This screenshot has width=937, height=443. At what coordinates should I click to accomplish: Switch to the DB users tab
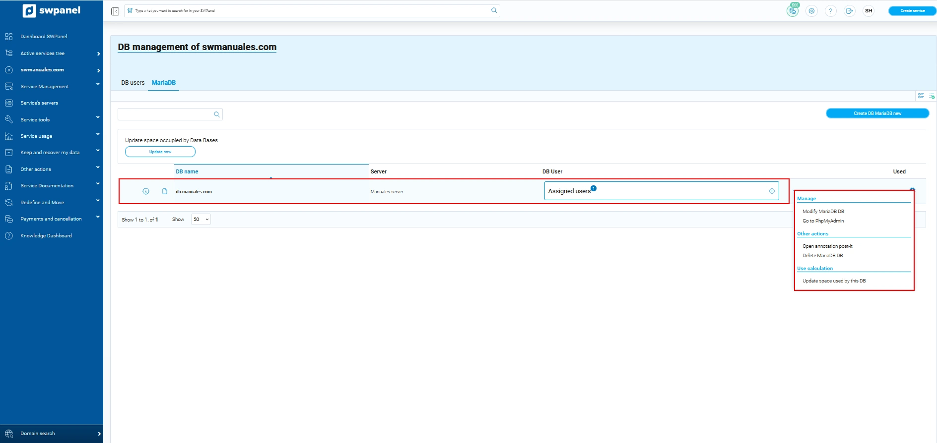pyautogui.click(x=133, y=83)
